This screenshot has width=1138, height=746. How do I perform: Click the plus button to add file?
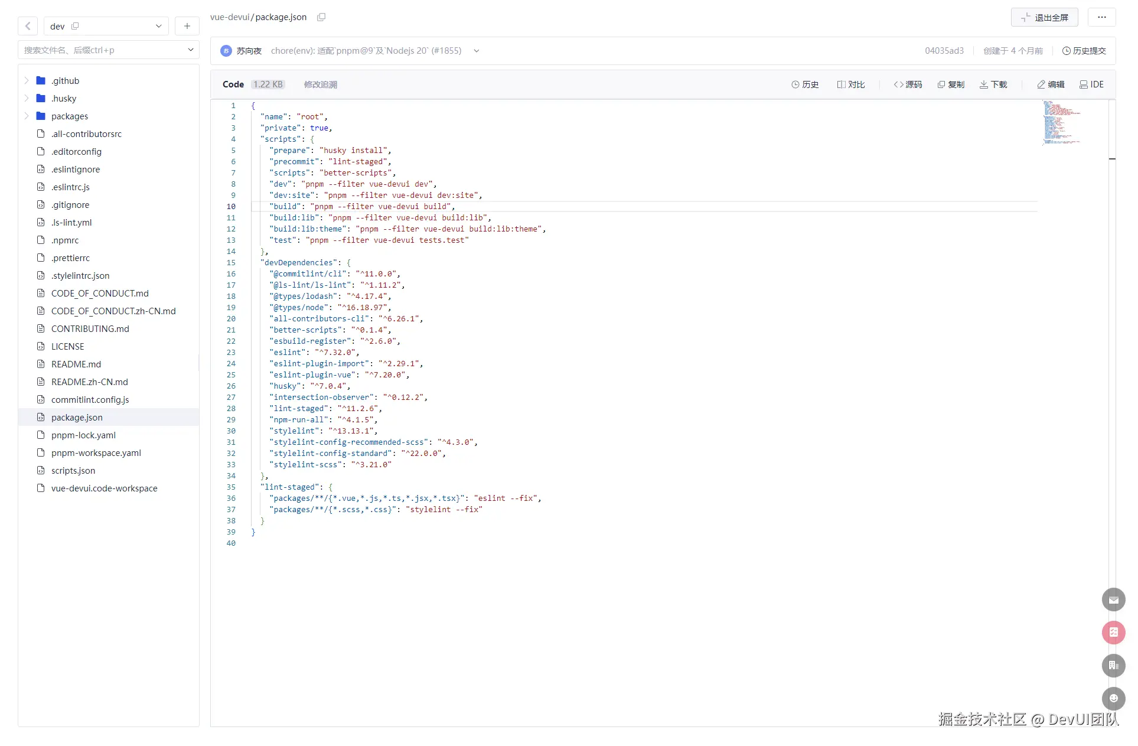coord(187,26)
